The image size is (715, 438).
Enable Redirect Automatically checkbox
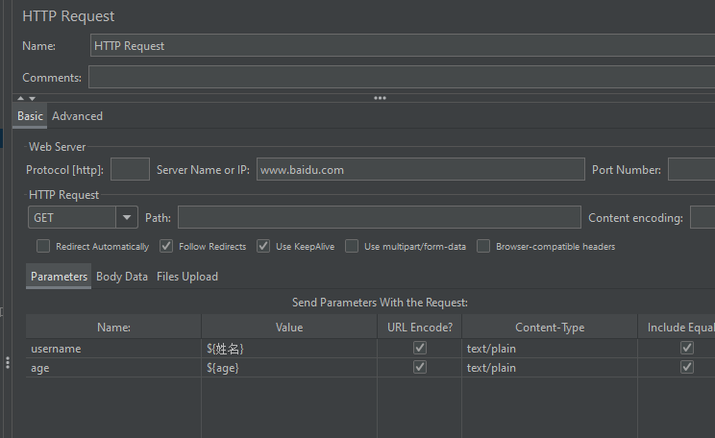pyautogui.click(x=43, y=246)
